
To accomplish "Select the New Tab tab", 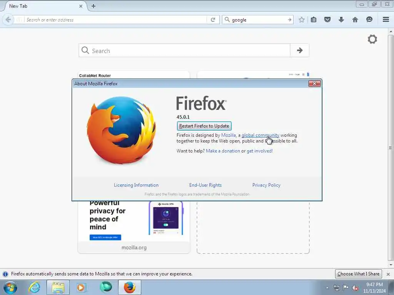I will coord(45,6).
